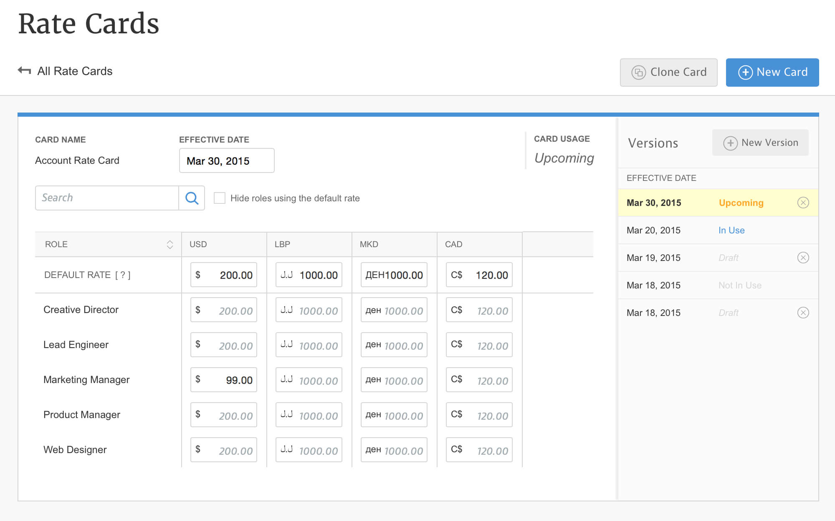The height and width of the screenshot is (521, 835).
Task: Click the delete icon for Mar 19 Draft
Action: coord(803,257)
